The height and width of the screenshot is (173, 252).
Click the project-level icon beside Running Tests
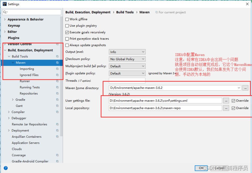coord(57,87)
